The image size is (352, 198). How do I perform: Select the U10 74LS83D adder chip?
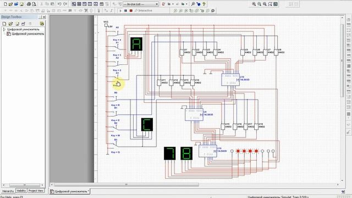(230, 80)
